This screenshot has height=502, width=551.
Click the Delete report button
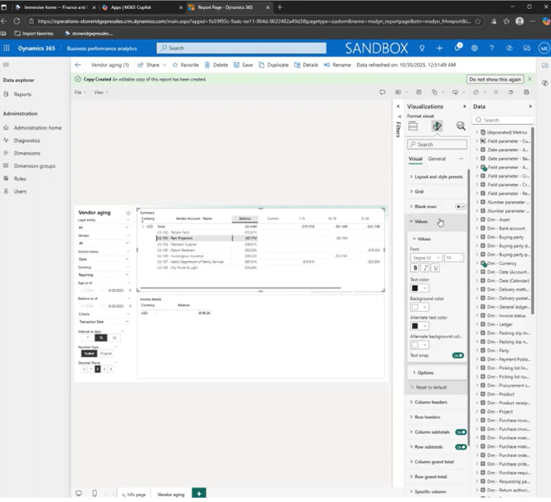215,64
